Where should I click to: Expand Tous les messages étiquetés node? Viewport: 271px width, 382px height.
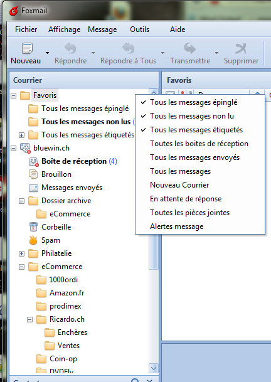pyautogui.click(x=22, y=135)
